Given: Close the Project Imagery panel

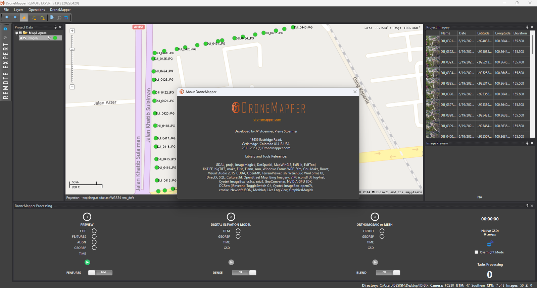Looking at the screenshot, I should [532, 27].
